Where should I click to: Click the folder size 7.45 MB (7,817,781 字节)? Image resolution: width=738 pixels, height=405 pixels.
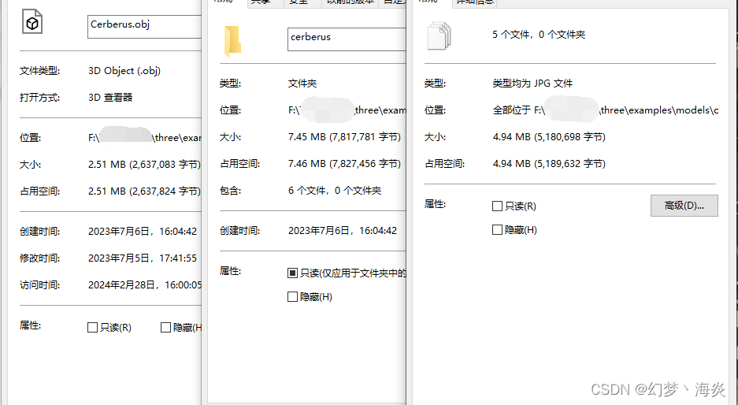point(344,137)
